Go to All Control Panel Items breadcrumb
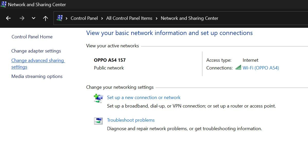Viewport: 308px width, 142px height. tap(129, 18)
